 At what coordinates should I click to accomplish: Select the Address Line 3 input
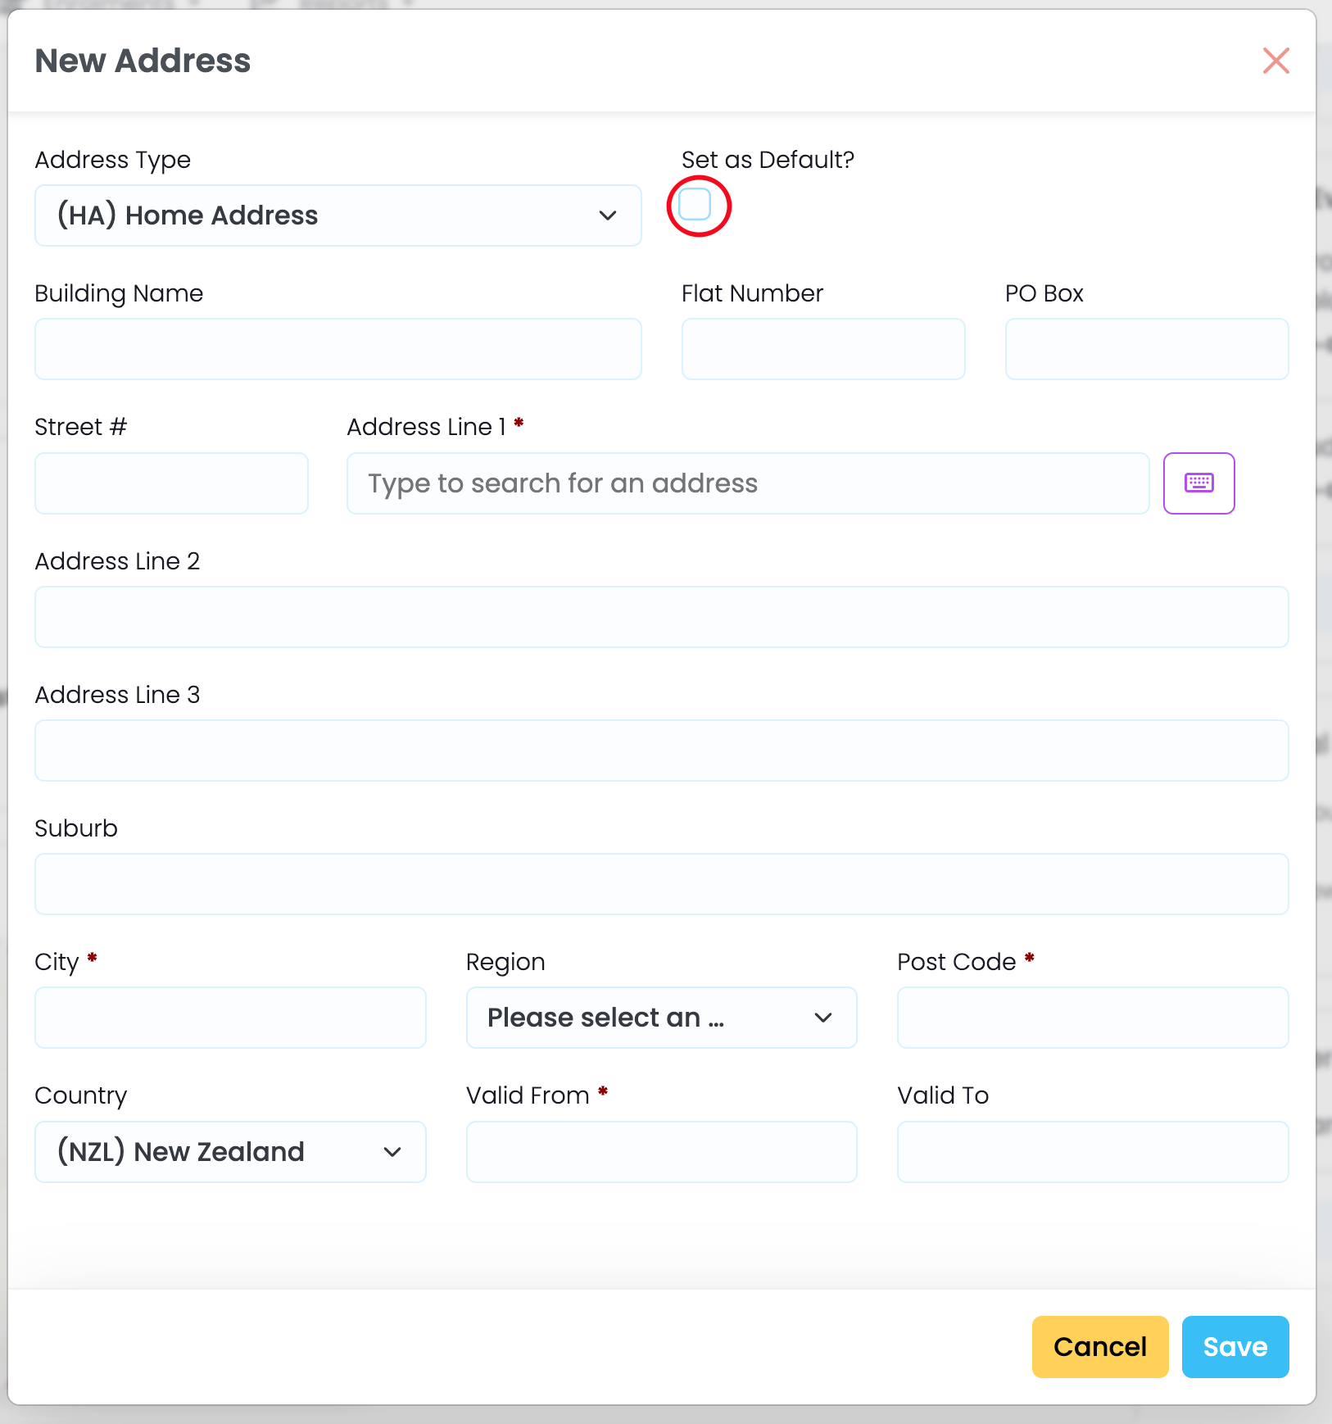pos(661,751)
